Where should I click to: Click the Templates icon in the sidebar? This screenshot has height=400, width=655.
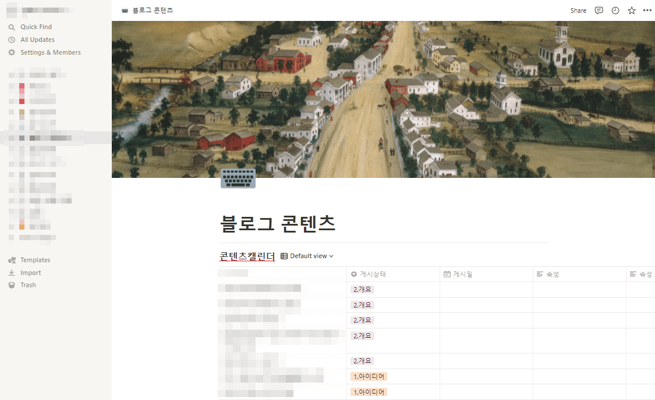pyautogui.click(x=13, y=260)
